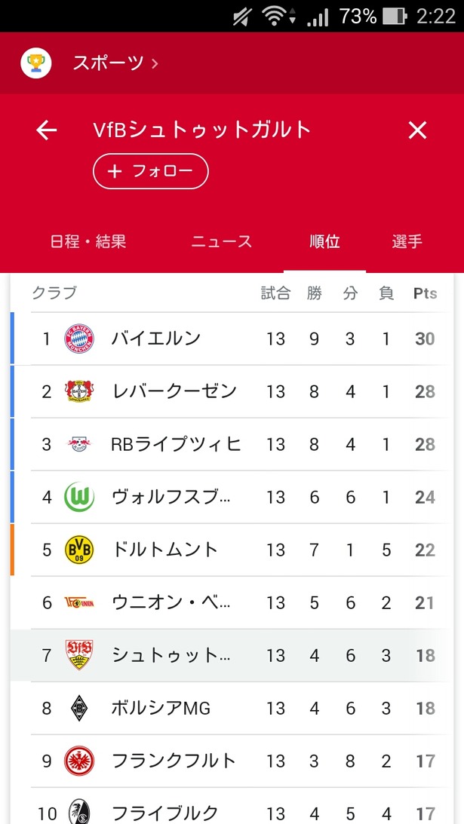464x824 pixels.
Task: Open the フランクフルト team row
Action: [x=232, y=761]
